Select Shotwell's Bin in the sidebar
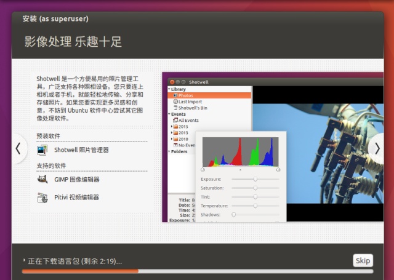The width and height of the screenshot is (394, 280). [x=193, y=108]
